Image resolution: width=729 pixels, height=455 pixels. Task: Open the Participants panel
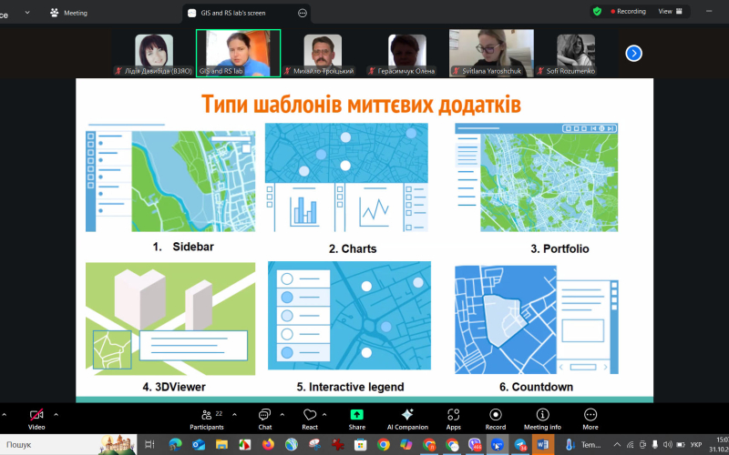click(206, 415)
